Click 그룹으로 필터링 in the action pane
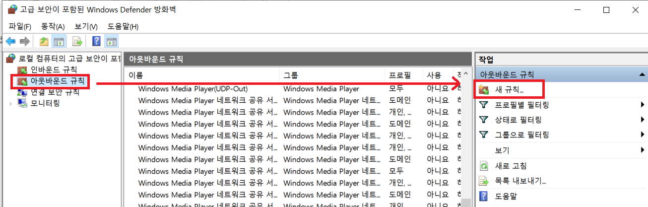The height and width of the screenshot is (207, 648). (x=521, y=135)
